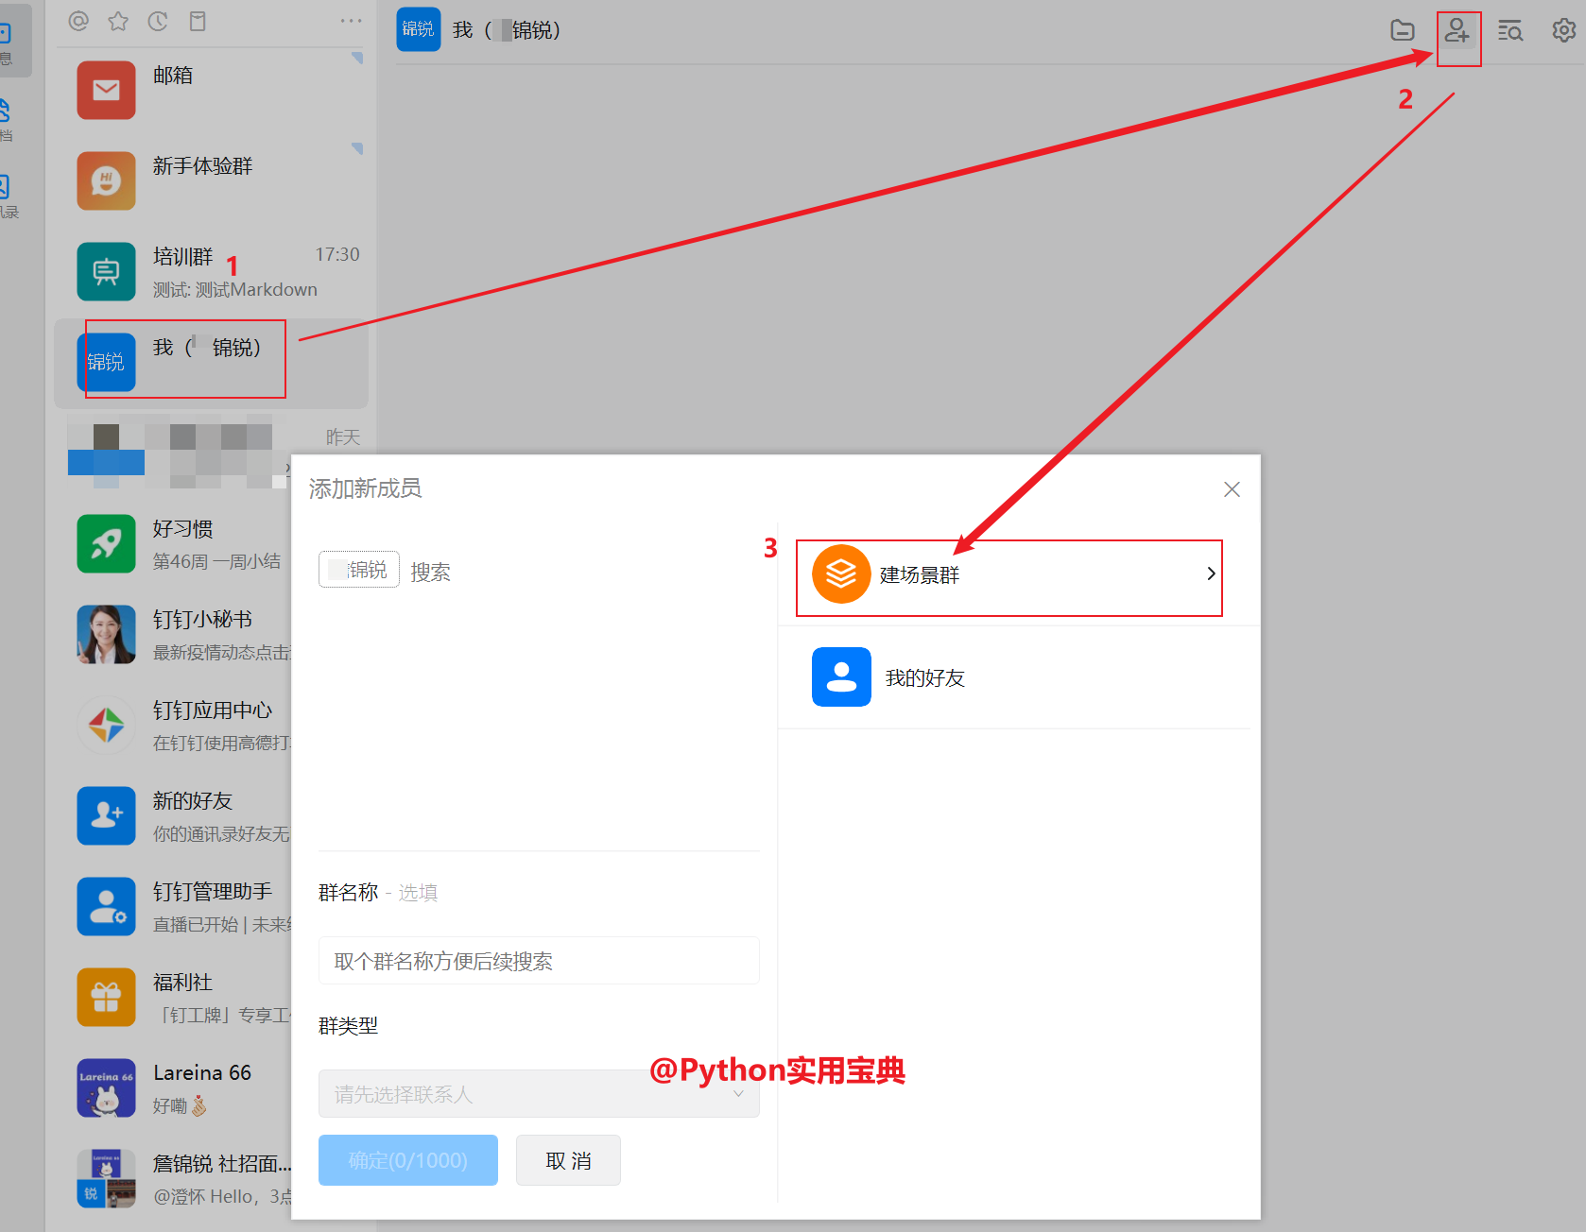This screenshot has height=1232, width=1586.
Task: Select the 我（锦锐）self chat
Action: pyautogui.click(x=211, y=363)
